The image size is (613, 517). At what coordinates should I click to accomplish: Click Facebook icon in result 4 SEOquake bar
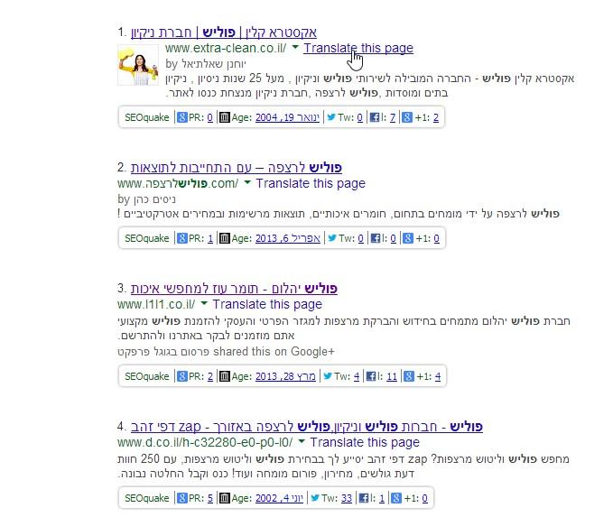coord(364,498)
